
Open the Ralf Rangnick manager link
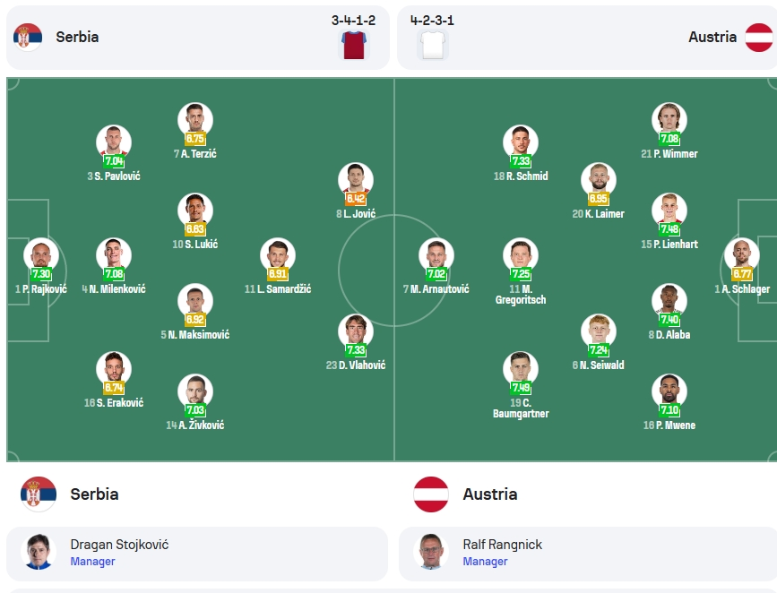(x=503, y=545)
